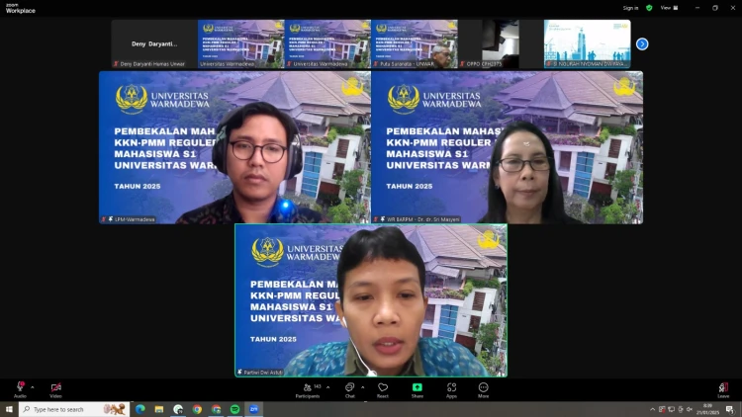Start camera using the Video button
The image size is (742, 417).
(55, 390)
